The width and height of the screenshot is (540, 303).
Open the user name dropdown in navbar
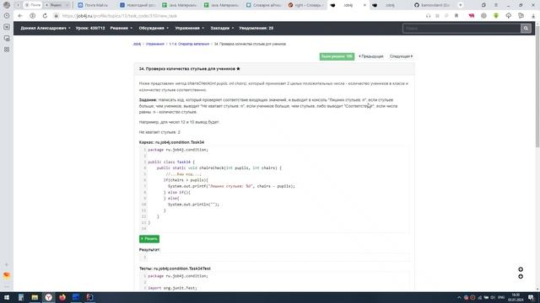[46, 28]
